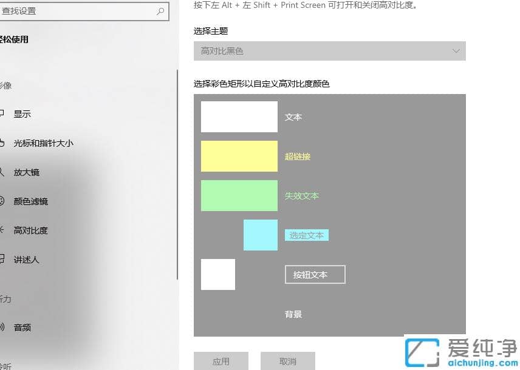
Task: Click the 颜色滤镜 palette icon
Action: (2, 201)
